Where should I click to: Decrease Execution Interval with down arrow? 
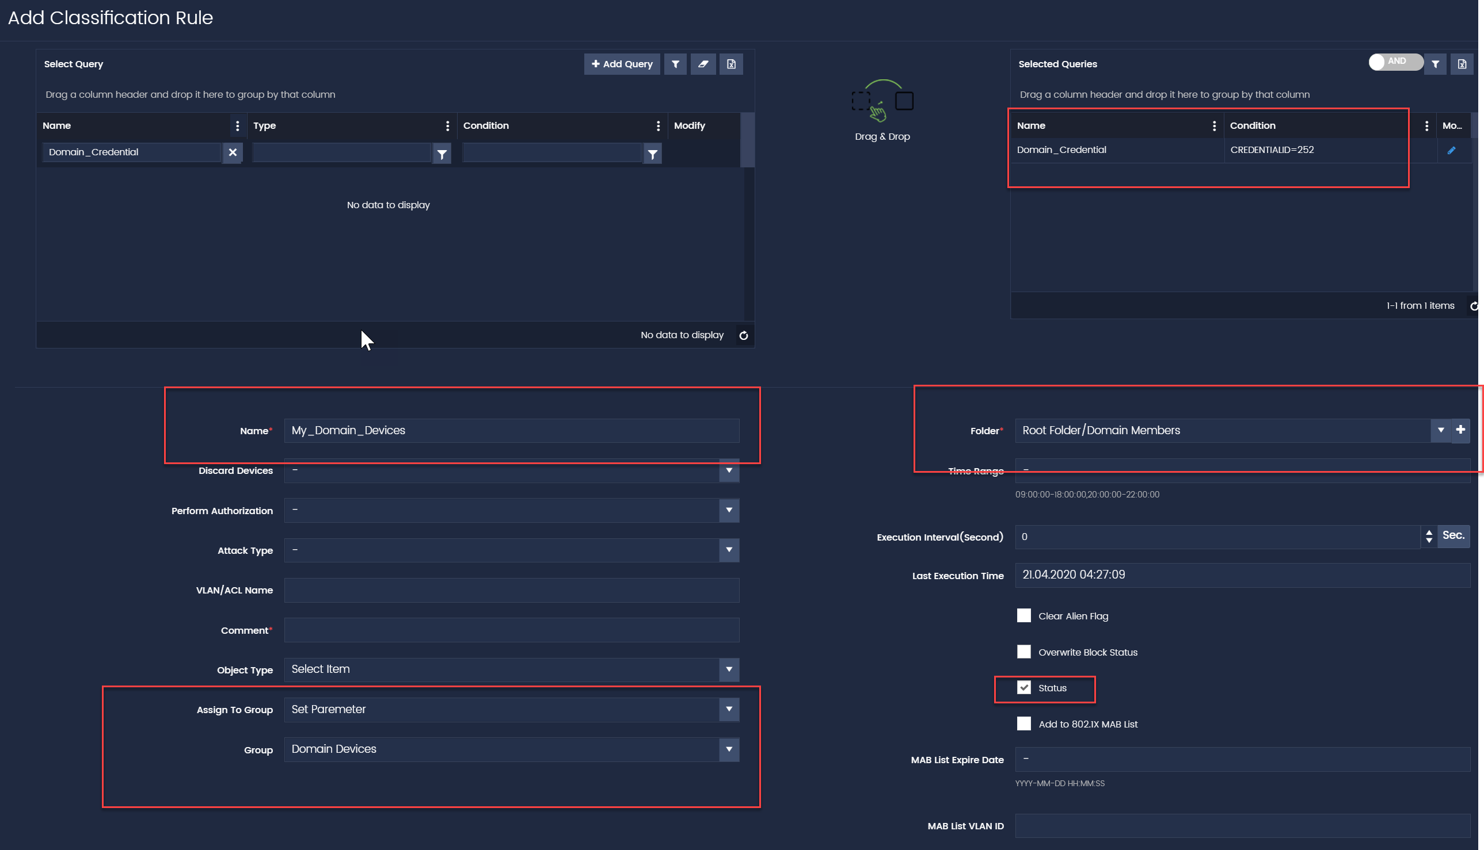click(1429, 542)
